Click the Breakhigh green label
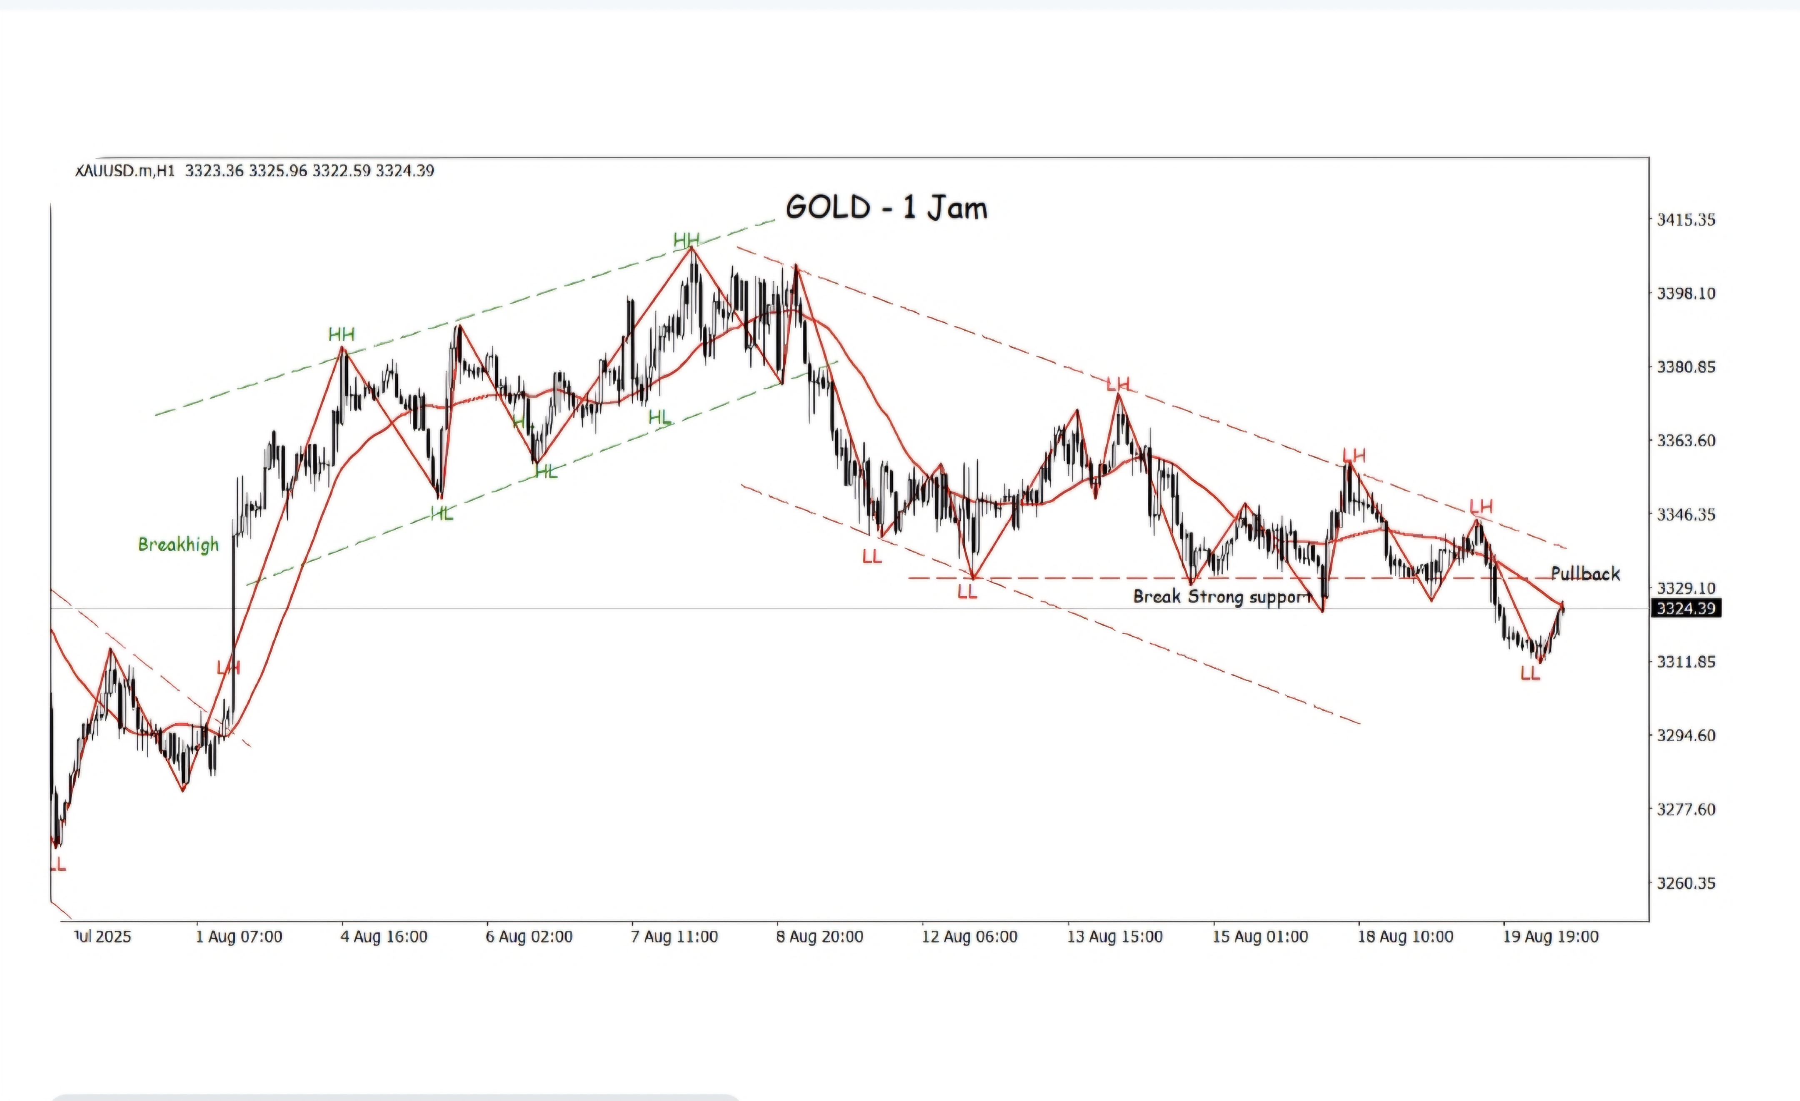The height and width of the screenshot is (1101, 1800). pos(178,545)
